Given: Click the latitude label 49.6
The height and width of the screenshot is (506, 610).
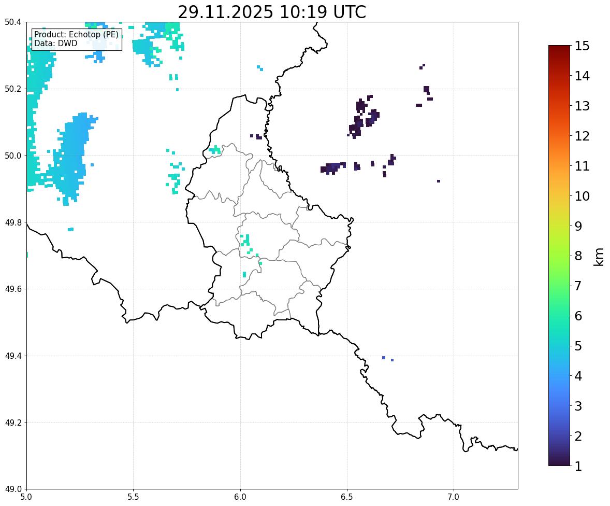Looking at the screenshot, I should click(13, 289).
